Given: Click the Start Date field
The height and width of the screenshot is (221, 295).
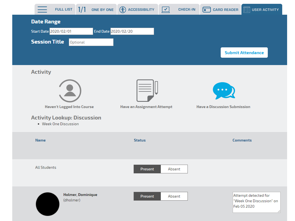Looking at the screenshot, I should [x=71, y=31].
